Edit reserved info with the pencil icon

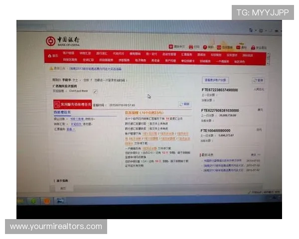tap(95, 92)
